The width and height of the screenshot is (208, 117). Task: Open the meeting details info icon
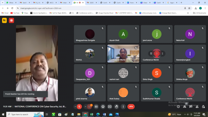point(178,107)
